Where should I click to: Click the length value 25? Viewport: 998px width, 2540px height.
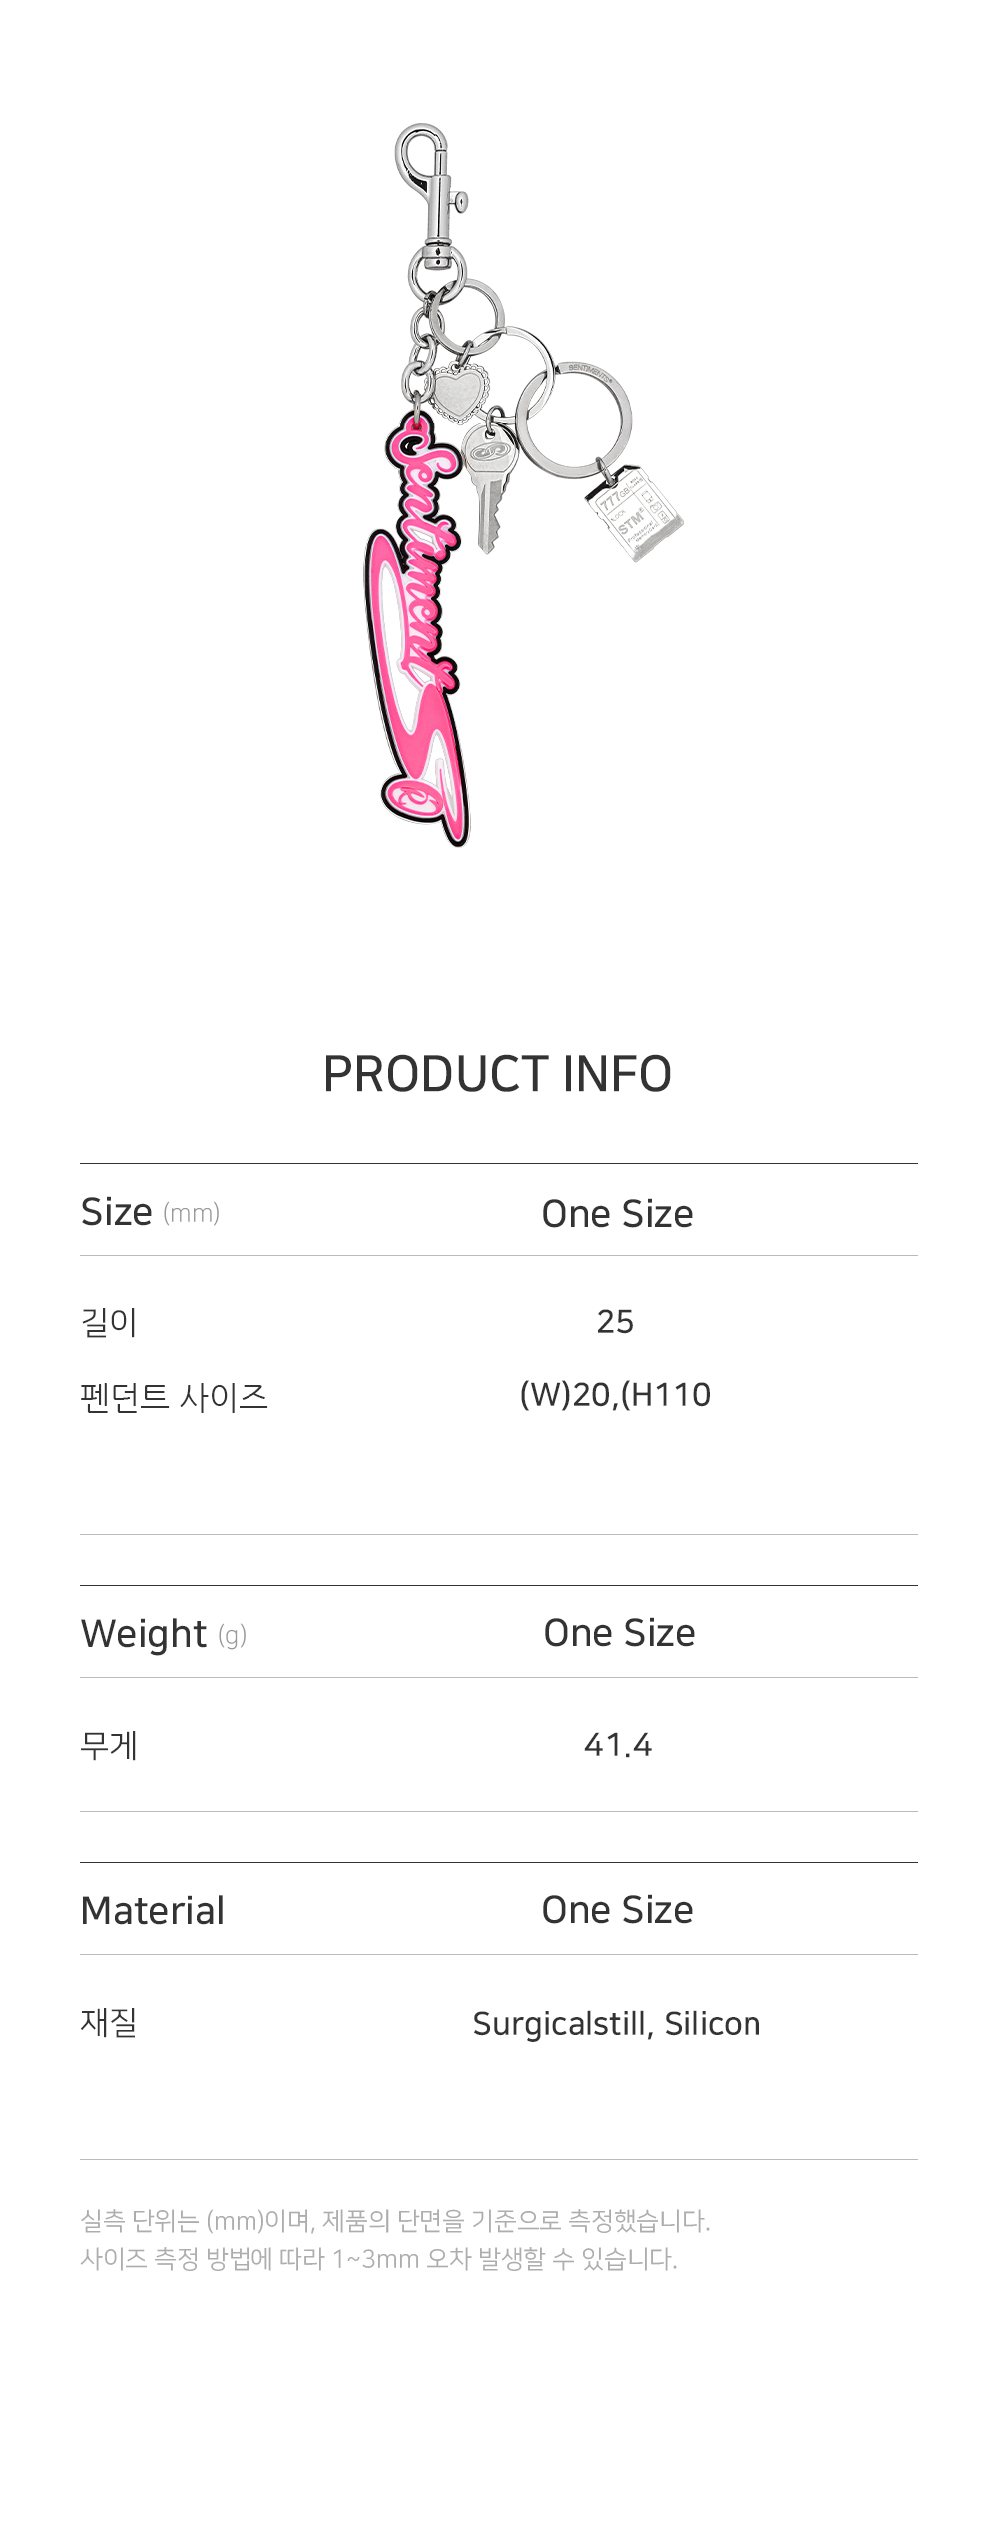tap(615, 1322)
